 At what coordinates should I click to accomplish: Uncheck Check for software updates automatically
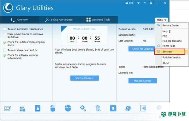(x=5, y=56)
